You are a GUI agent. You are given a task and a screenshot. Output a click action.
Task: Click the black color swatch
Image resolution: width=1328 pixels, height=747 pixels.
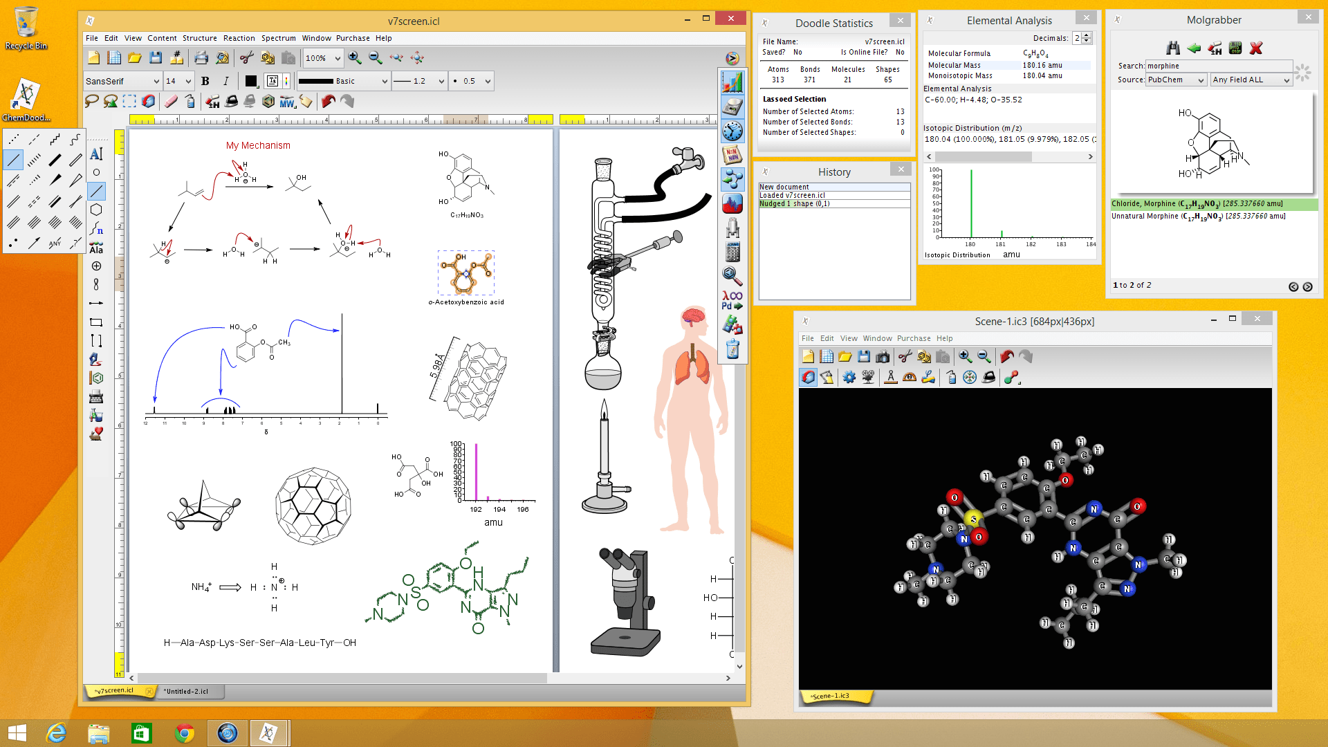coord(250,81)
